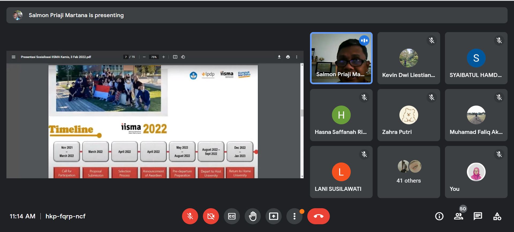Raise hand in the meeting
Viewport: 514px width, 232px height.
pyautogui.click(x=252, y=216)
